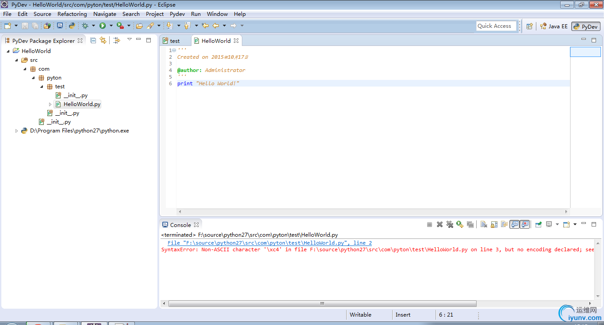Click Pin Console icon
The height and width of the screenshot is (325, 604).
pos(539,225)
